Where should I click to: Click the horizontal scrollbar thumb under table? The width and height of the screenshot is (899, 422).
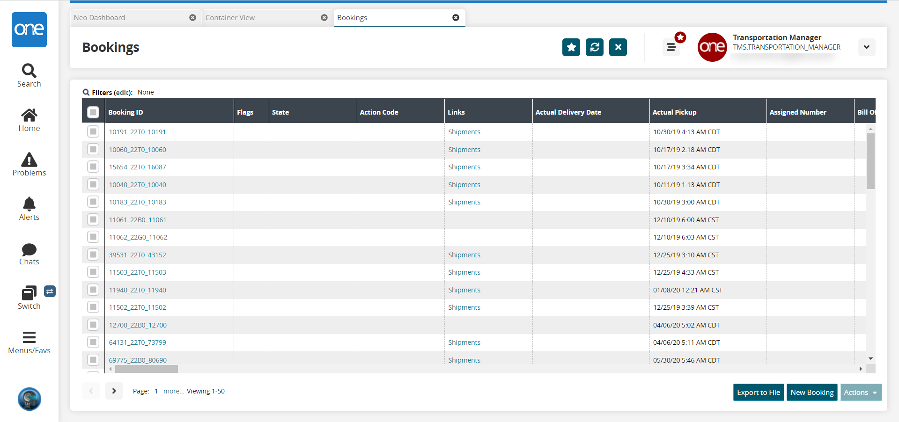[146, 369]
